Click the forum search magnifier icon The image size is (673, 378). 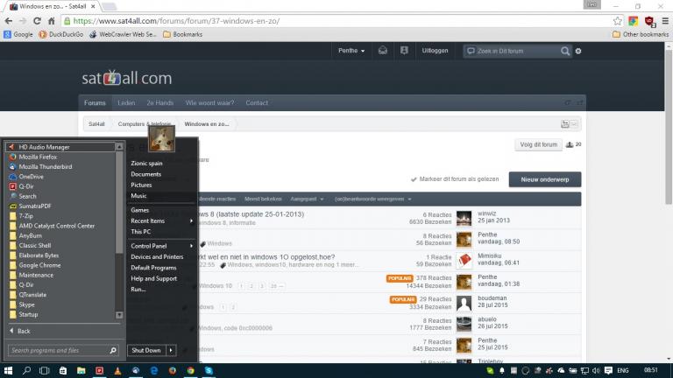point(565,51)
